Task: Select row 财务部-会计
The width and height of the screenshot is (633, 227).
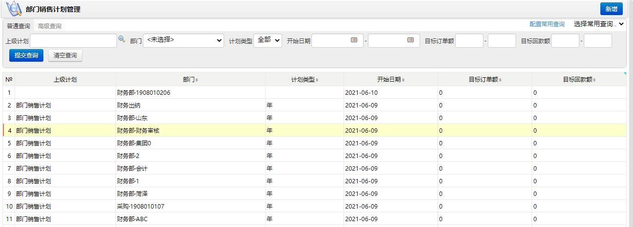Action: (314, 168)
